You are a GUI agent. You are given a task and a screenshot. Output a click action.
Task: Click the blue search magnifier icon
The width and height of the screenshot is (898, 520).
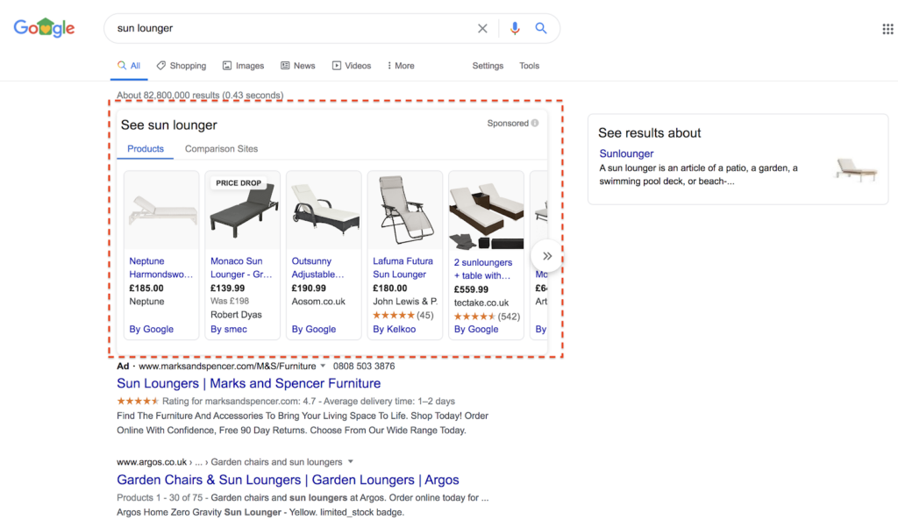pyautogui.click(x=541, y=29)
